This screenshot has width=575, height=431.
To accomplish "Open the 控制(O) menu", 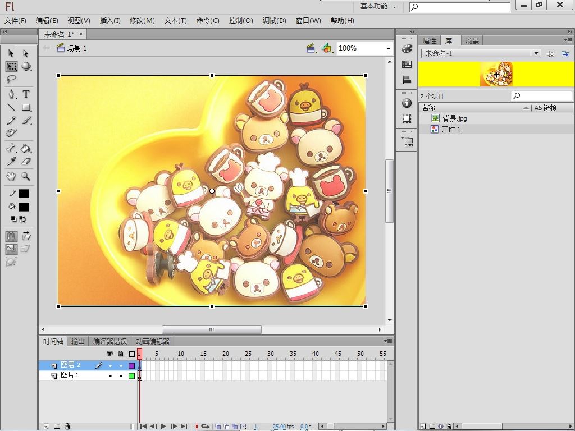I will (241, 21).
